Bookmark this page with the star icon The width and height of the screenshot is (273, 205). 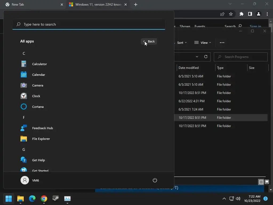231,14
